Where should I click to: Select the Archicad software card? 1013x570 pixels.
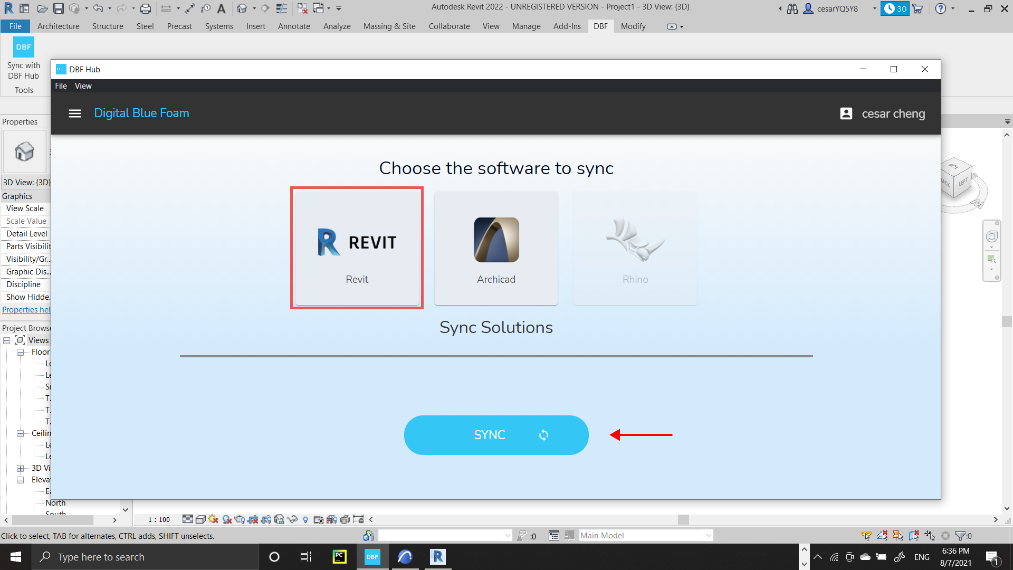pyautogui.click(x=496, y=248)
